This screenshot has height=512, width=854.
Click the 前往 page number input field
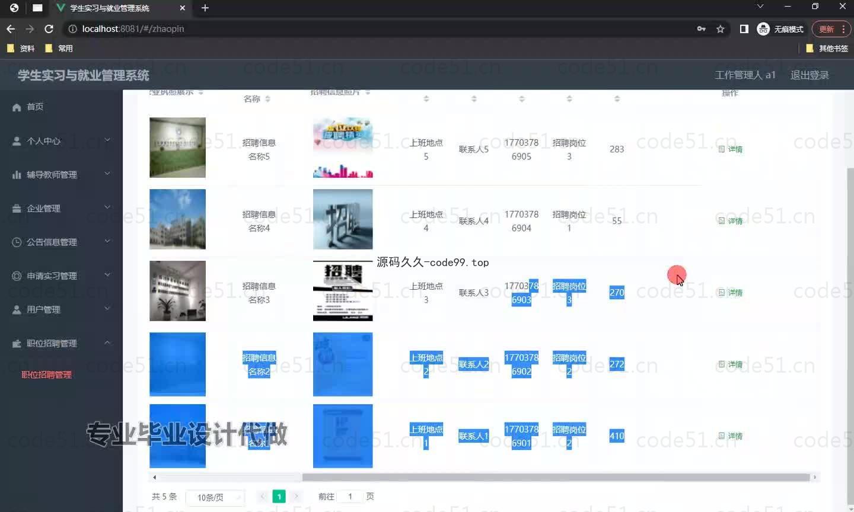pyautogui.click(x=350, y=497)
